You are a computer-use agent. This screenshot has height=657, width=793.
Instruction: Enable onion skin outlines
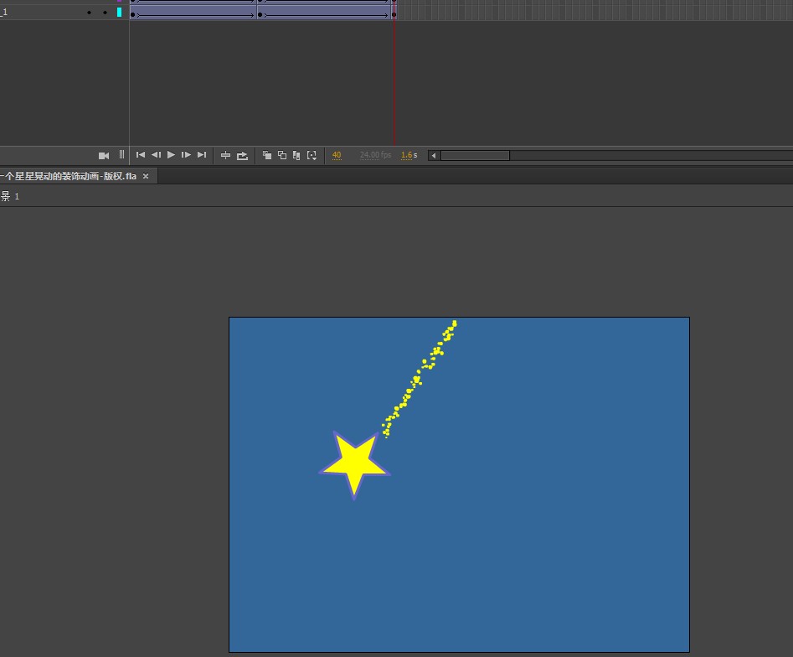282,155
